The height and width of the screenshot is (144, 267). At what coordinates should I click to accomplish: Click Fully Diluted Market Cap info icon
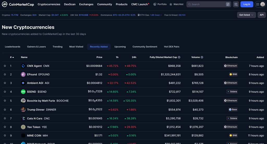click(x=179, y=57)
